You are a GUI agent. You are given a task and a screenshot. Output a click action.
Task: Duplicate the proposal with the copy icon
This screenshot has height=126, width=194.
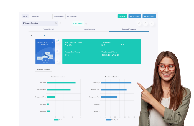pos(145,24)
